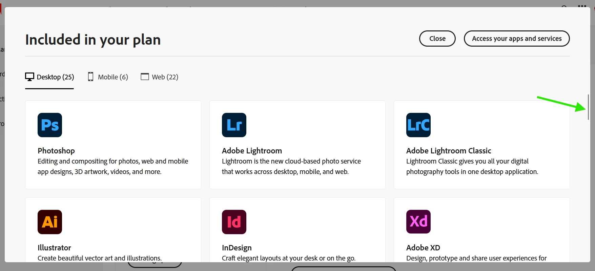
Task: Switch to the Mobile (6) tab
Action: pos(108,77)
